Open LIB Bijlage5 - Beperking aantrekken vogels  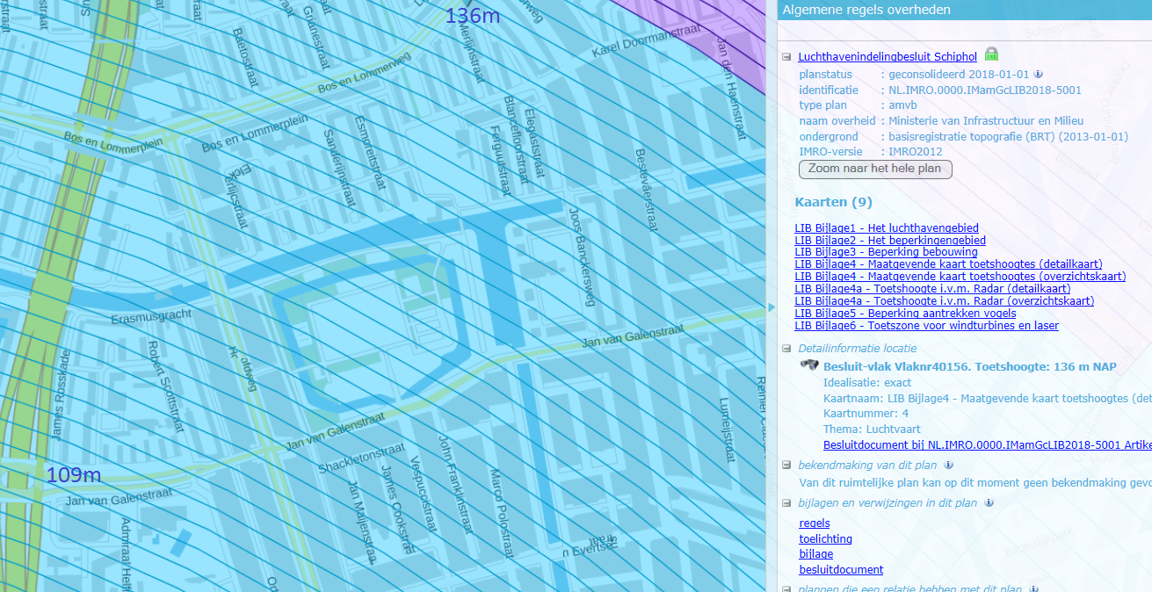905,314
